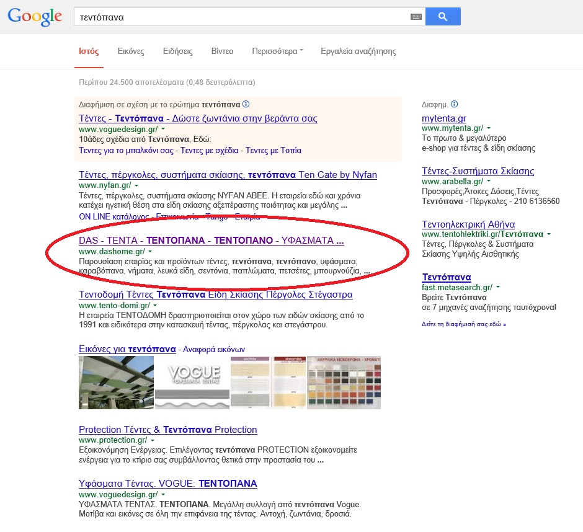Click sitelink Τεντες για το μπαλκόνι σας

click(x=126, y=150)
